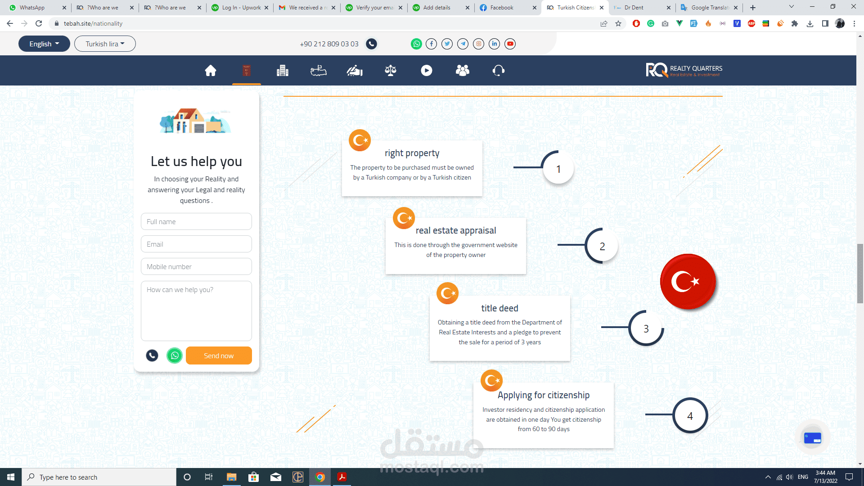Viewport: 864px width, 486px height.
Task: Click green WhatsApp icon beside Send now
Action: (175, 355)
